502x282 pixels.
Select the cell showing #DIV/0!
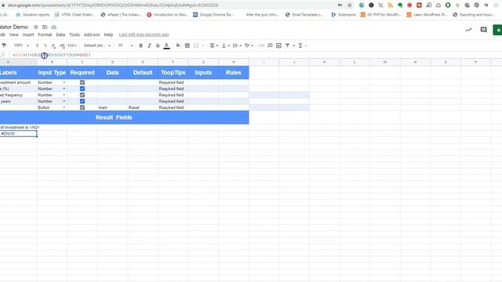pyautogui.click(x=18, y=134)
